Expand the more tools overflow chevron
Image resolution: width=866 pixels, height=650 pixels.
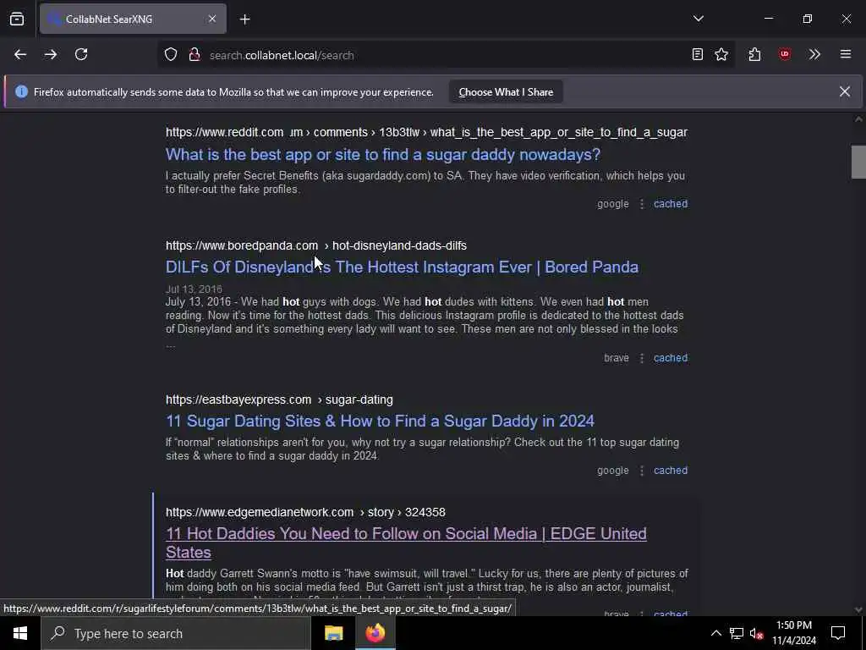pyautogui.click(x=814, y=55)
